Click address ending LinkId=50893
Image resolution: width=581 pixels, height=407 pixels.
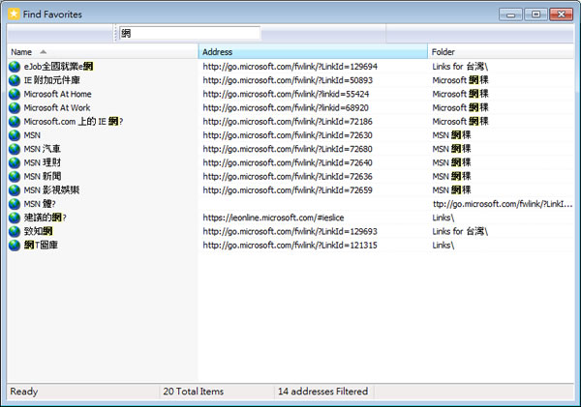[x=288, y=80]
